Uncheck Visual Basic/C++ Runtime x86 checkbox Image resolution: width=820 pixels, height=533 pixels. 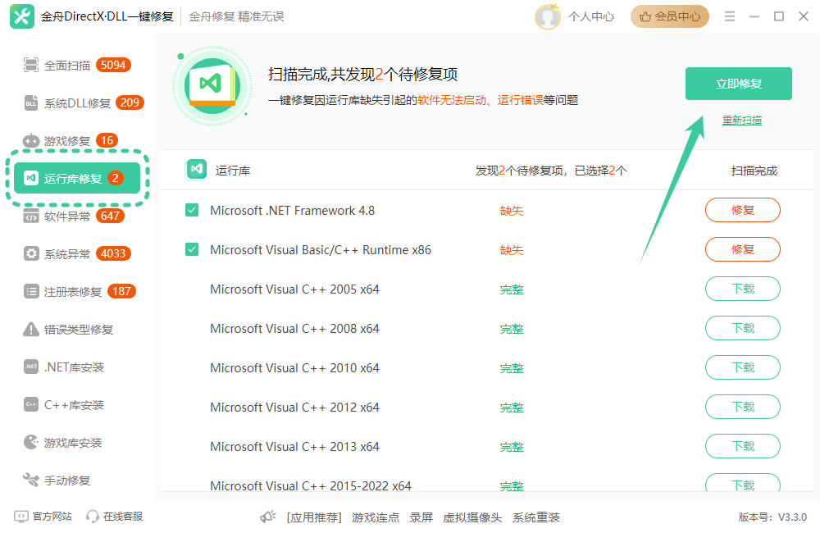[x=192, y=249]
